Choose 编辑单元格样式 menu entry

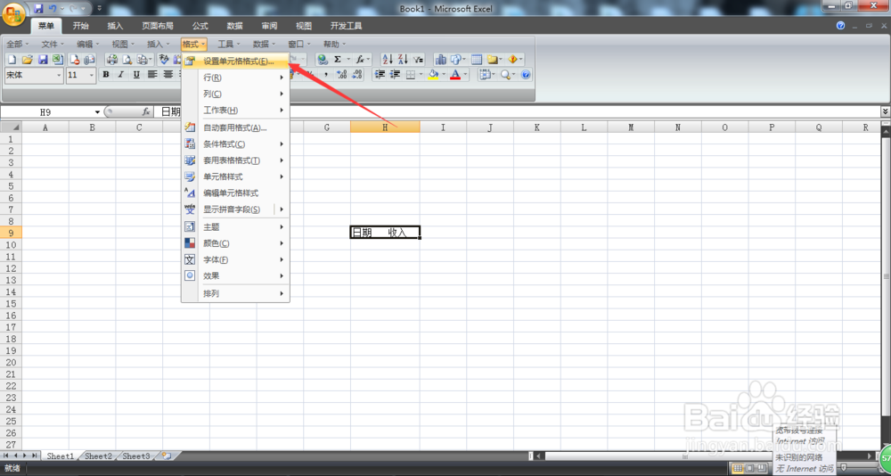click(x=235, y=193)
